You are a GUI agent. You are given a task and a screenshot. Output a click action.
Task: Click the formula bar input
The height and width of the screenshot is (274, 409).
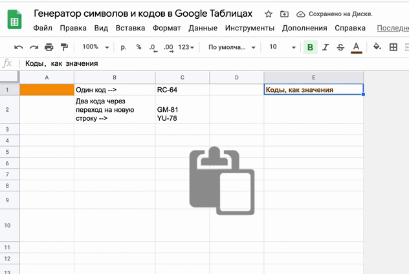coord(214,63)
